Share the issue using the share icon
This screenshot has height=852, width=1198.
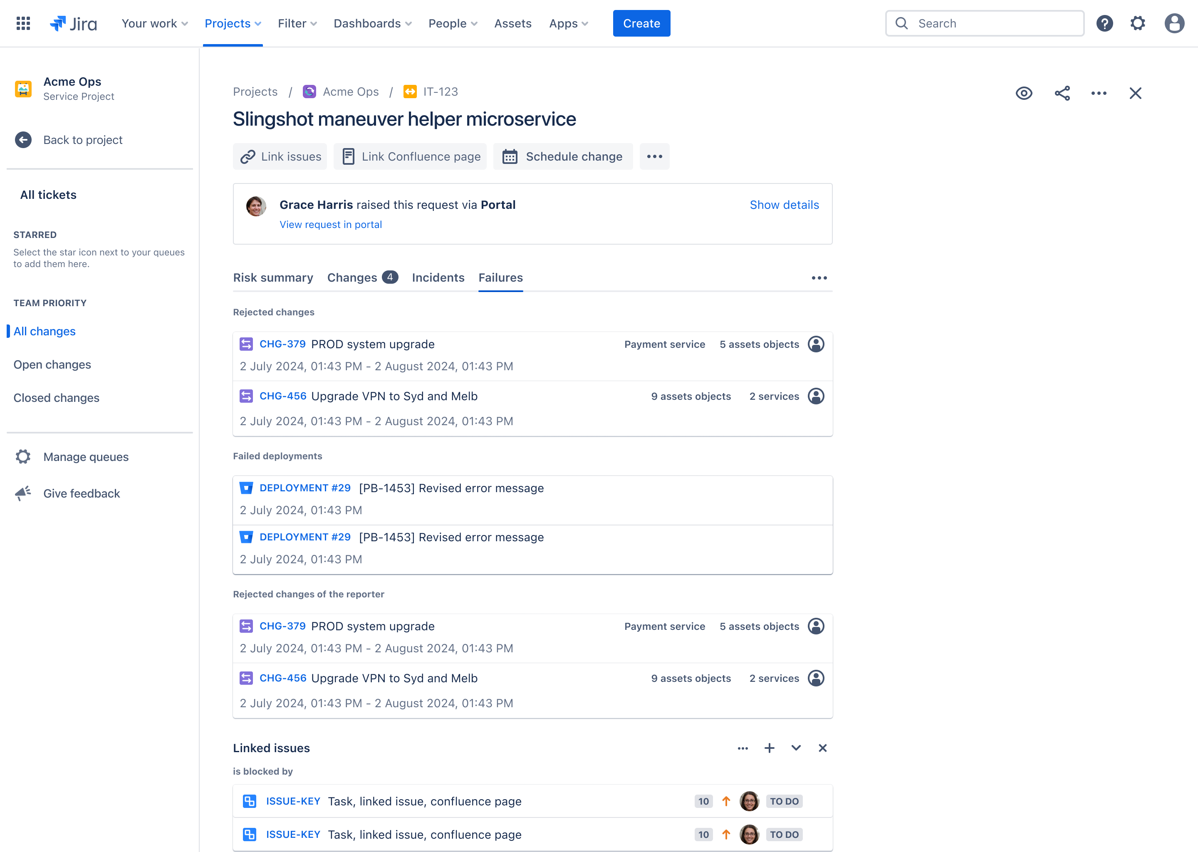point(1062,93)
